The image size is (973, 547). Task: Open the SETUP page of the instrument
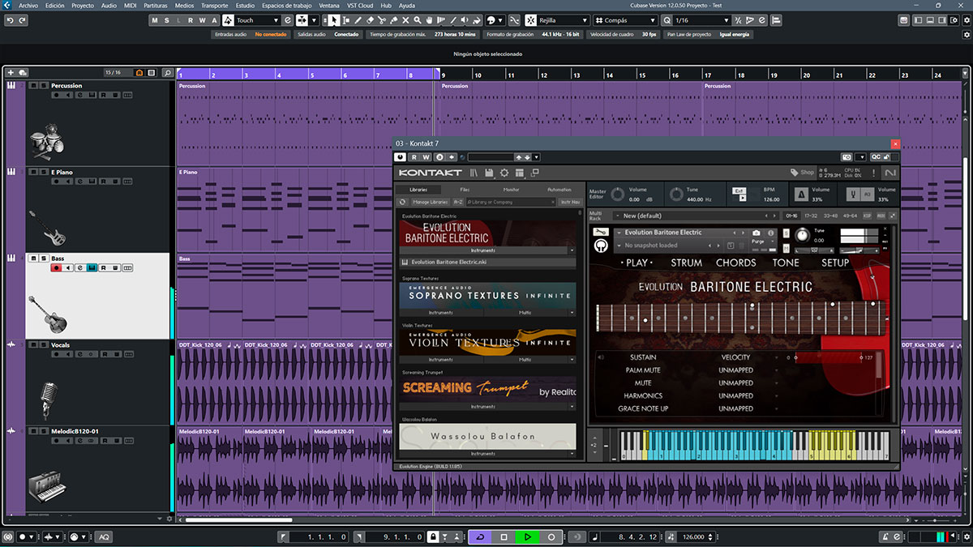[835, 263]
